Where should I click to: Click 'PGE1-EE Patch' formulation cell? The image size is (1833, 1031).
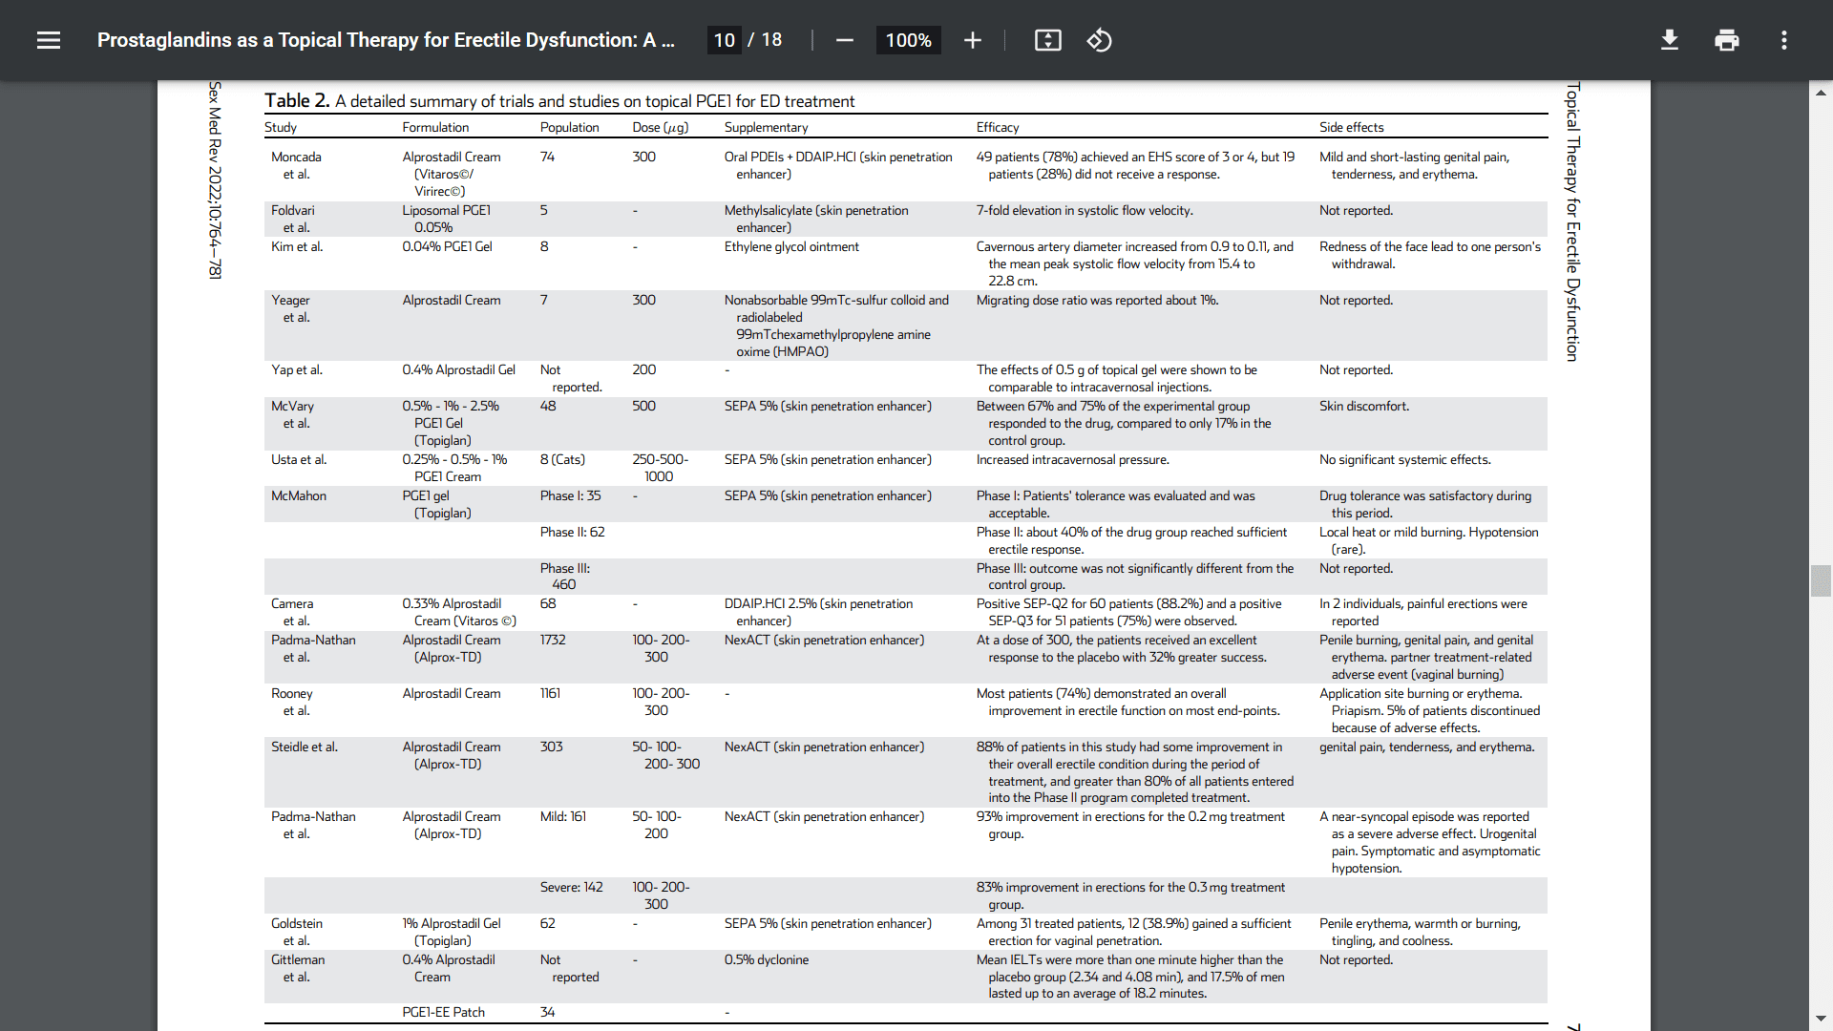tap(443, 1012)
